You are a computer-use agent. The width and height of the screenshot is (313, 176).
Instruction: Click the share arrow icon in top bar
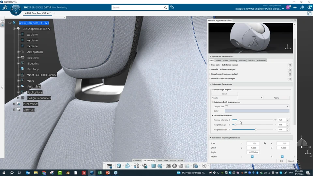click(302, 7)
